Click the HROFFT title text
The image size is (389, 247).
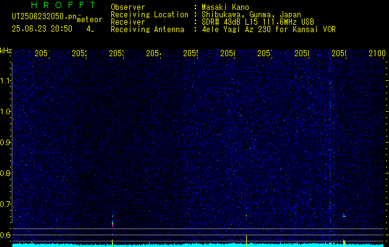pos(64,5)
